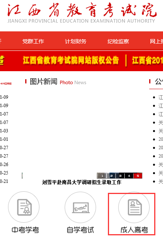Open the 计划财务 menu item
This screenshot has width=163, height=238.
76,41
